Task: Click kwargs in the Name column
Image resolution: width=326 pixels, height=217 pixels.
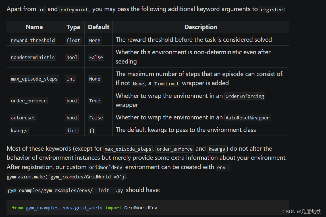Action: tap(19, 130)
